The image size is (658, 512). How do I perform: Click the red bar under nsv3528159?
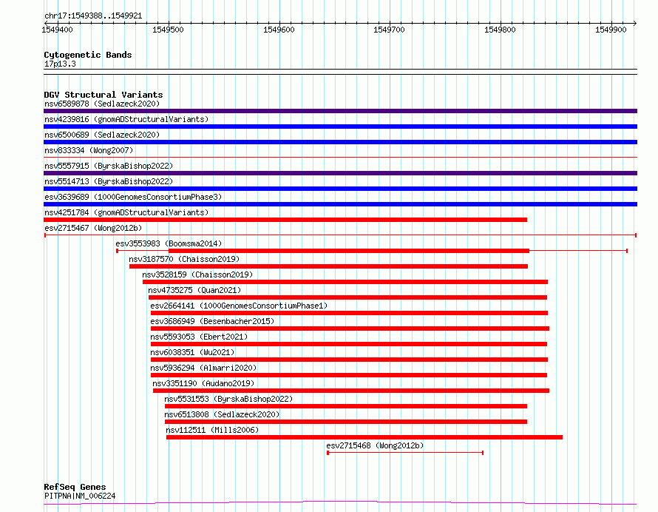pos(345,282)
